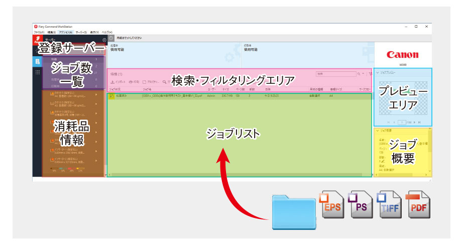The image size is (462, 245).
Task: Open the Job Center sidebar icon
Action: (x=37, y=61)
